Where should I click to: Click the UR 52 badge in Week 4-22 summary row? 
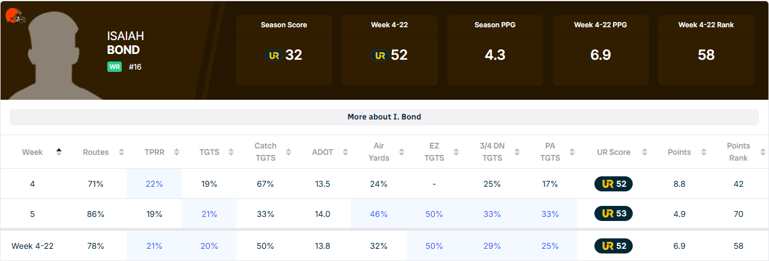click(614, 246)
